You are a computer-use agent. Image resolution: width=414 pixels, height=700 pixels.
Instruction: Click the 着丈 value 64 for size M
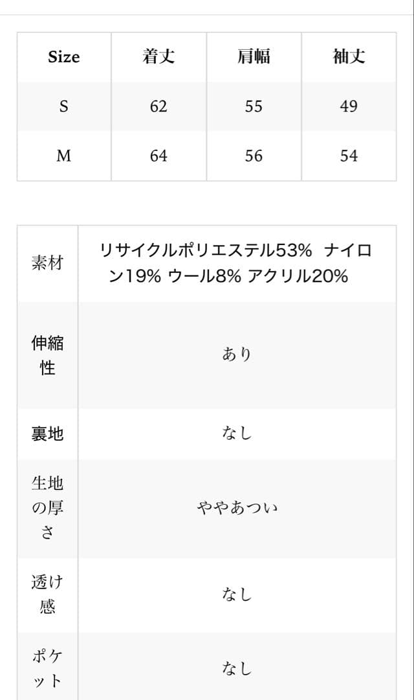(x=158, y=156)
